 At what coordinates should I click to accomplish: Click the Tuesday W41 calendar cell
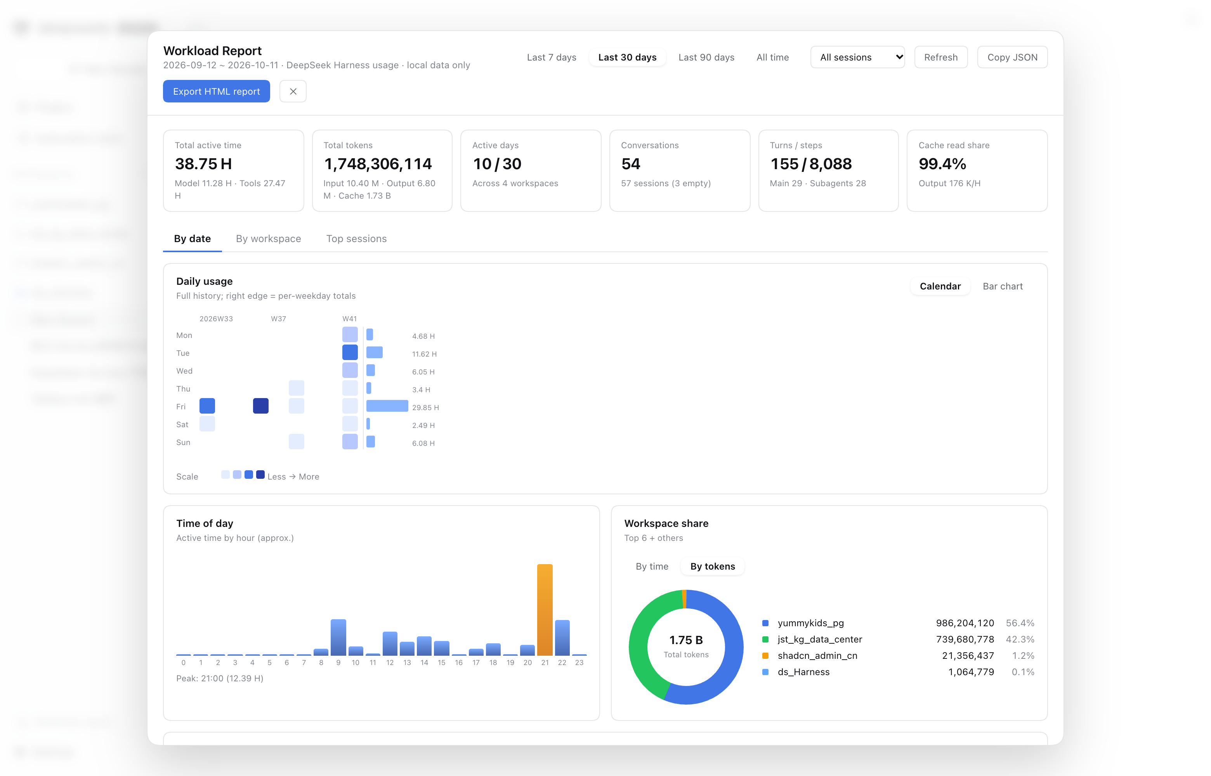pyautogui.click(x=350, y=352)
